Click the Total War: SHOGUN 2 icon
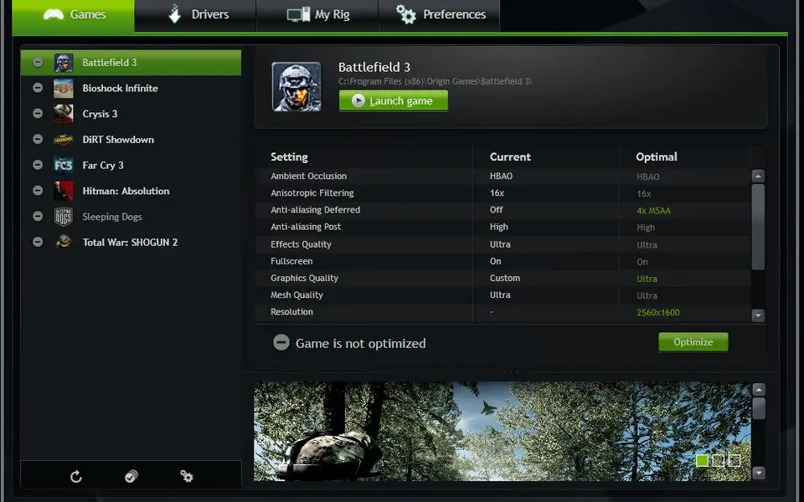This screenshot has width=804, height=502. [64, 243]
